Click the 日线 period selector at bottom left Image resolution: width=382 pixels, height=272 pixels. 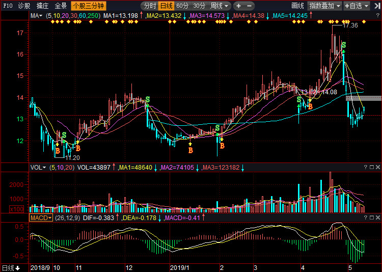tap(11, 267)
